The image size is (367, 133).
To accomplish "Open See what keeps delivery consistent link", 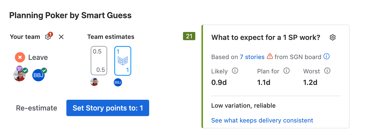I will [262, 120].
